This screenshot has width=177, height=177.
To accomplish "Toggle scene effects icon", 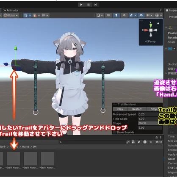I will (x=131, y=15).
